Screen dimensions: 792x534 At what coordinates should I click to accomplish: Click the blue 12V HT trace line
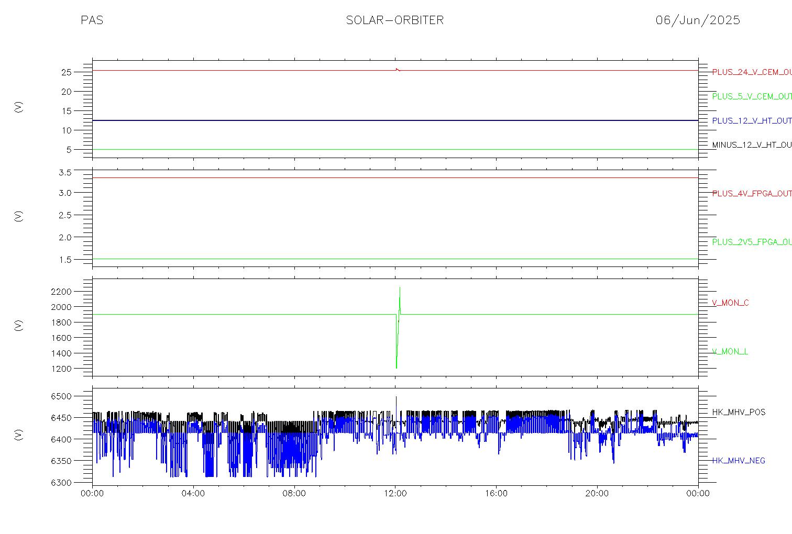coord(395,120)
